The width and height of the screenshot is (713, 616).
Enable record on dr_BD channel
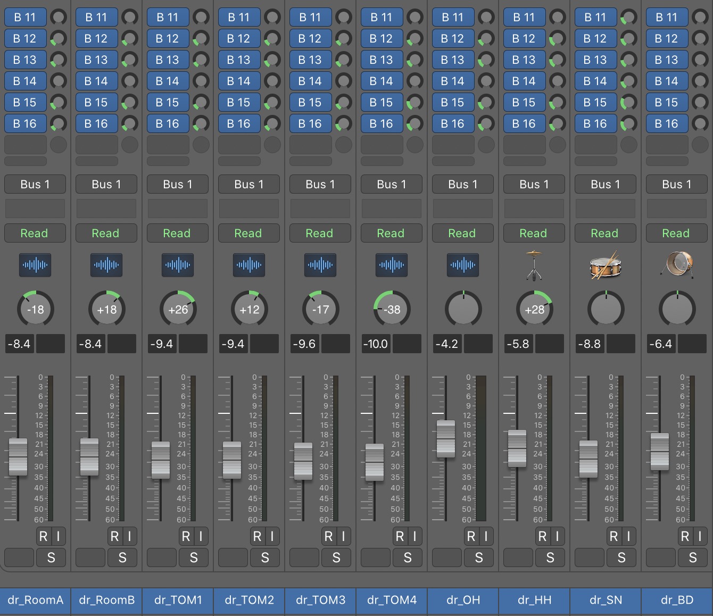coord(685,536)
